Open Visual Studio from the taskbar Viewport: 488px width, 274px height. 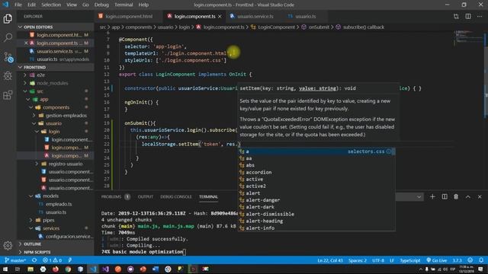click(x=105, y=269)
